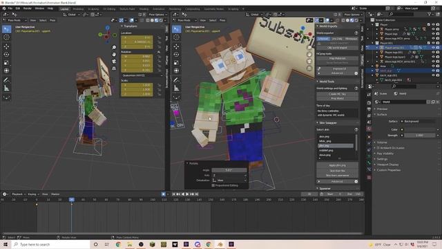Click zoom magnifier gizmo in left viewport
The height and width of the screenshot is (249, 442).
(x=114, y=48)
